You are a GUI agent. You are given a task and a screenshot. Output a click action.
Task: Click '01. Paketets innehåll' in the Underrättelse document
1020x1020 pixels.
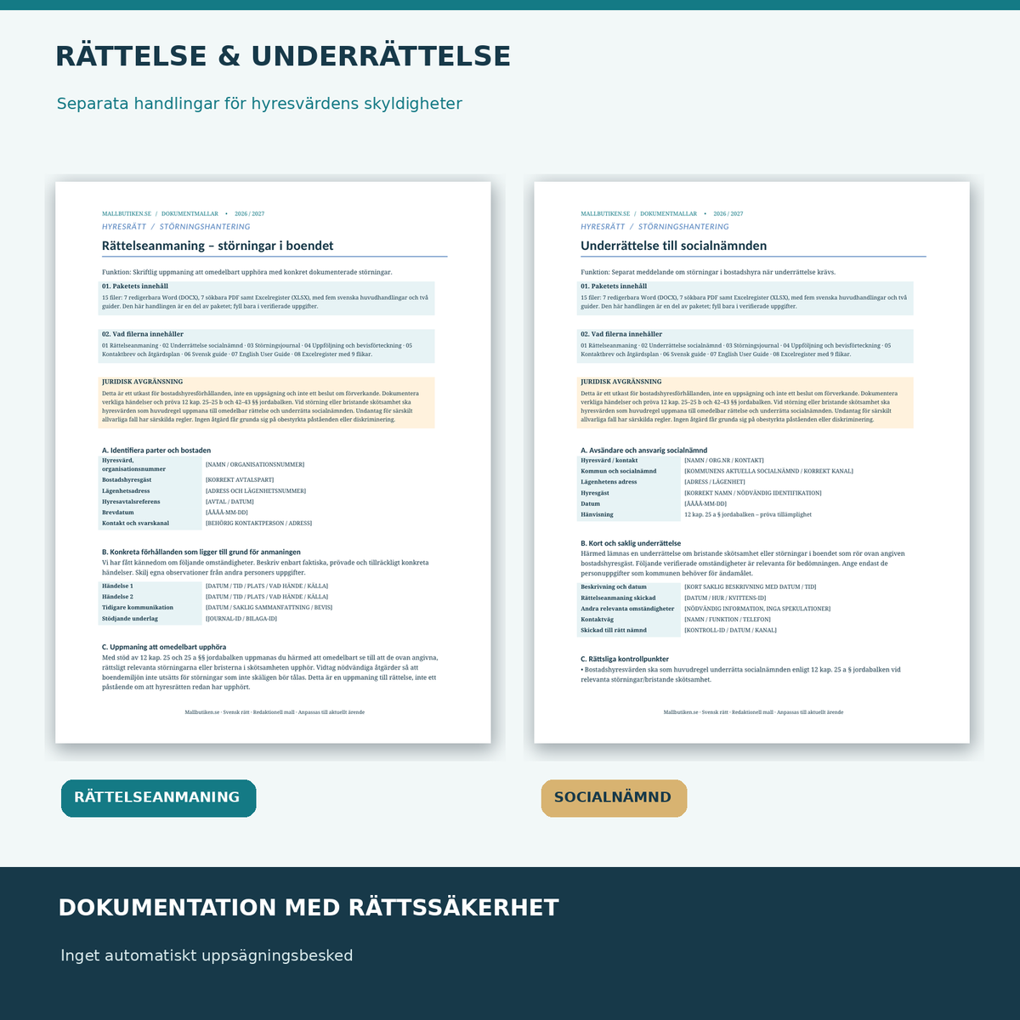click(614, 286)
